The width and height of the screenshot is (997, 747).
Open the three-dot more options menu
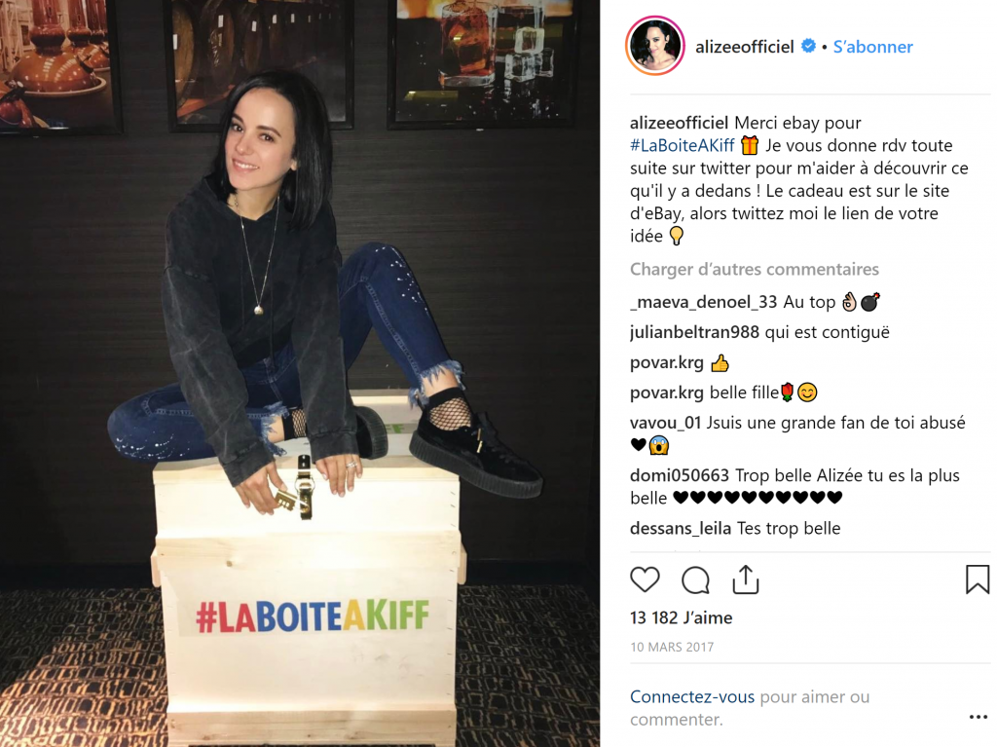click(978, 717)
